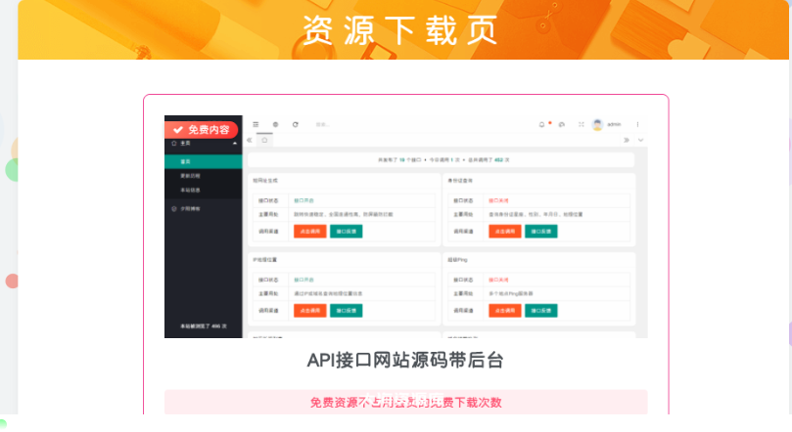792x432 pixels.
Task: Click the double-right arrow on the tab bar
Action: 627,140
